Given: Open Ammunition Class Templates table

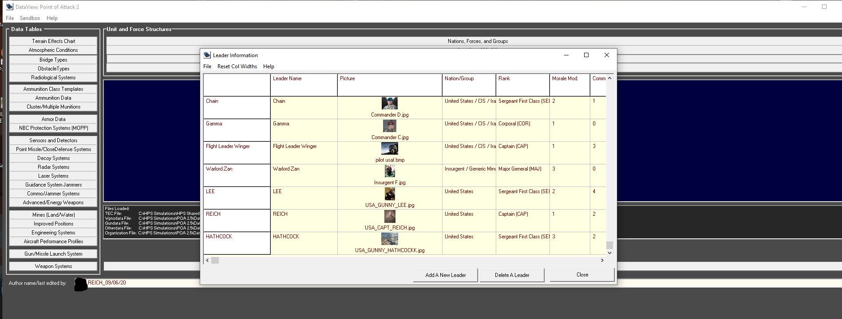Looking at the screenshot, I should click(x=53, y=89).
